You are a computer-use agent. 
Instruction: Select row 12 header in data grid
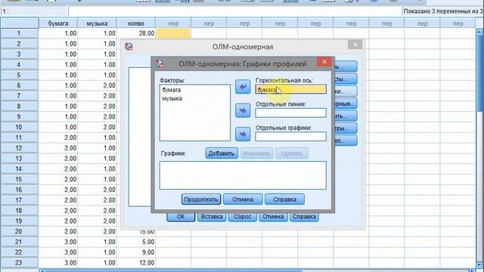click(x=19, y=148)
